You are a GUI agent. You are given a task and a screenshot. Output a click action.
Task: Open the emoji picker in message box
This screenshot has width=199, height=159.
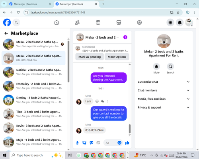tap(119, 143)
